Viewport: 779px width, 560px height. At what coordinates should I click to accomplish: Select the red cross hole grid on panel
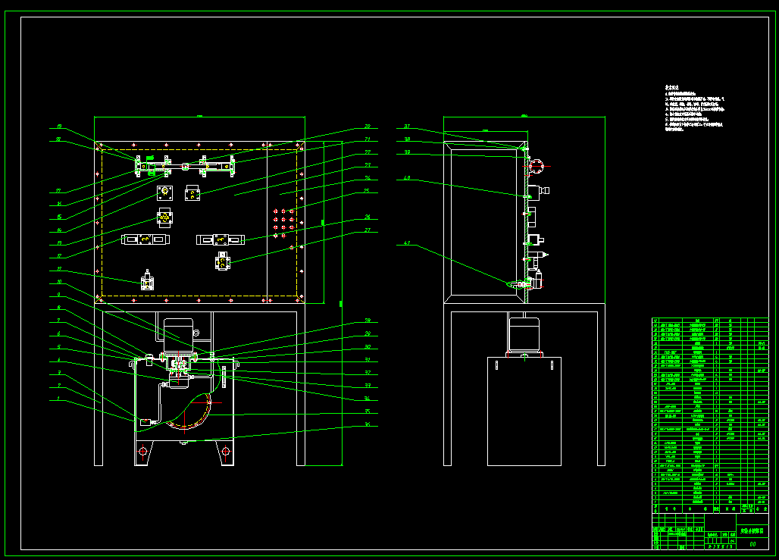[283, 223]
